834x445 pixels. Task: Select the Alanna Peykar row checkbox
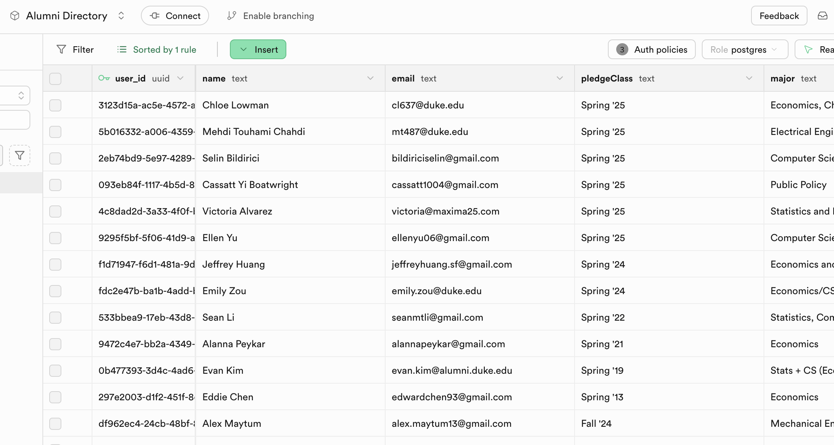[55, 344]
